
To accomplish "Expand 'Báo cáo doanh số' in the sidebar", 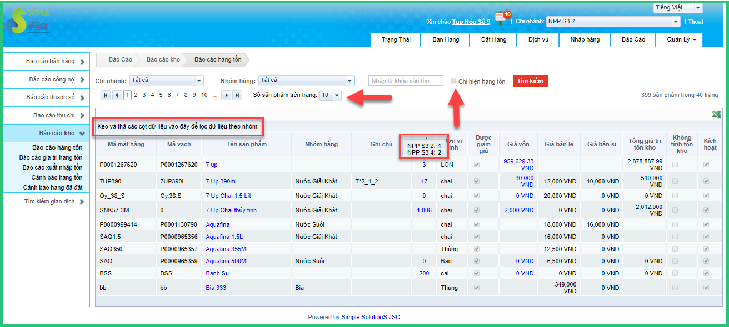I will [46, 98].
